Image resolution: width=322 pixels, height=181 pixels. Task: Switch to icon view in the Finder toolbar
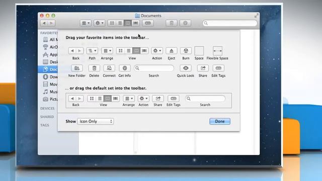[112, 23]
